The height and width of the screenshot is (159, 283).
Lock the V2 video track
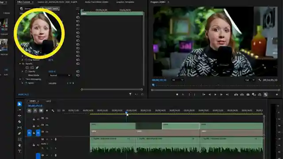click(34, 126)
